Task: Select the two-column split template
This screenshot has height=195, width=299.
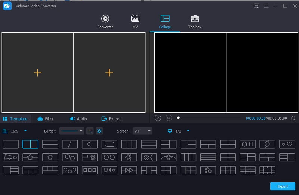Action: pyautogui.click(x=30, y=144)
